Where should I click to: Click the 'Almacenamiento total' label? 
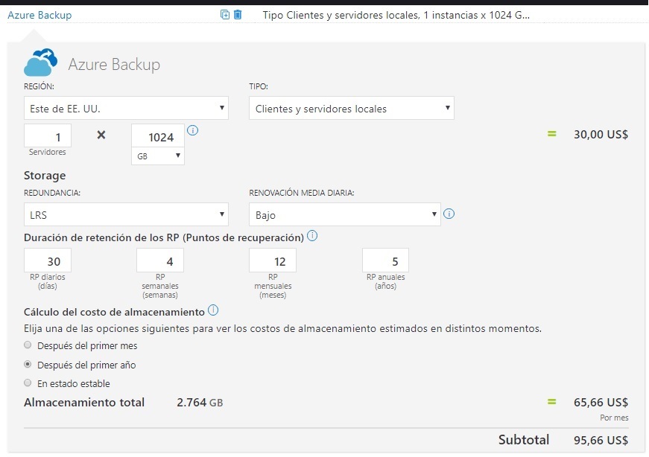pyautogui.click(x=84, y=402)
